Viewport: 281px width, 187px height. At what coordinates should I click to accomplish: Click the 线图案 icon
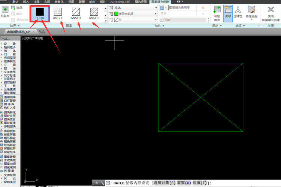click(1, 171)
